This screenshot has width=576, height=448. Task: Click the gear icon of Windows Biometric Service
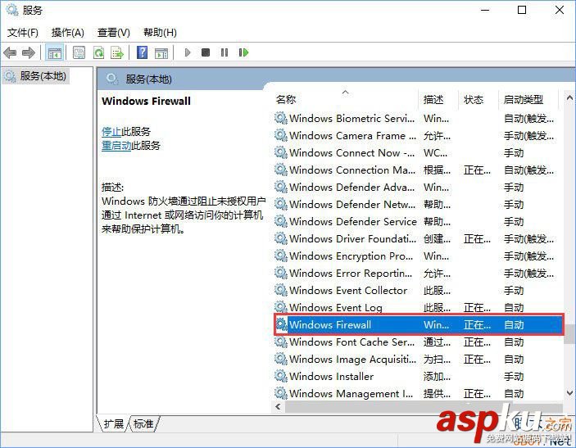point(281,118)
